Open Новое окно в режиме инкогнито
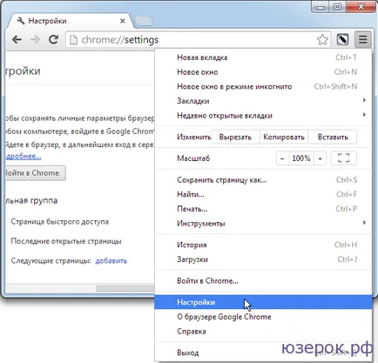 (263, 86)
